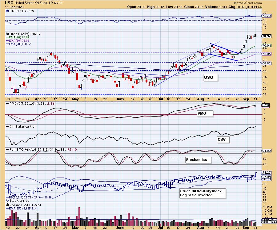
Task: Click the 72.79 RSI value tag on the axis
Action: coord(267,16)
